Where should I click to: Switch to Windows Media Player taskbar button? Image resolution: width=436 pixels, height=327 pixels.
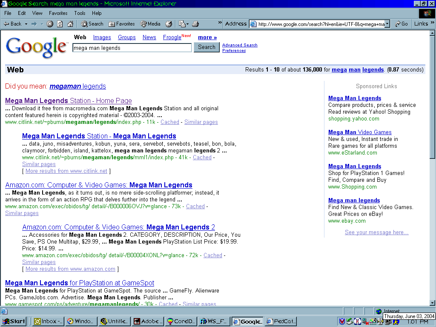coord(81,321)
